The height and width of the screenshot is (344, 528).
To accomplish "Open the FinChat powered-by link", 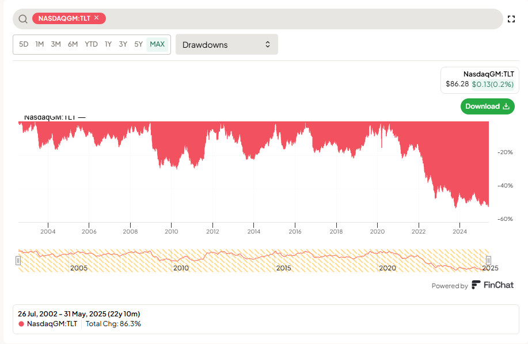I will point(493,285).
